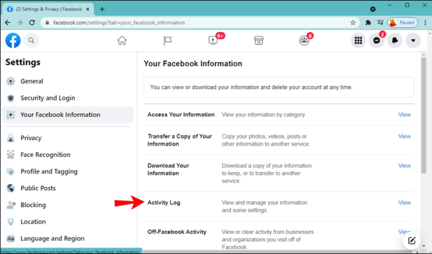Open Messenger chats icon

(x=377, y=41)
